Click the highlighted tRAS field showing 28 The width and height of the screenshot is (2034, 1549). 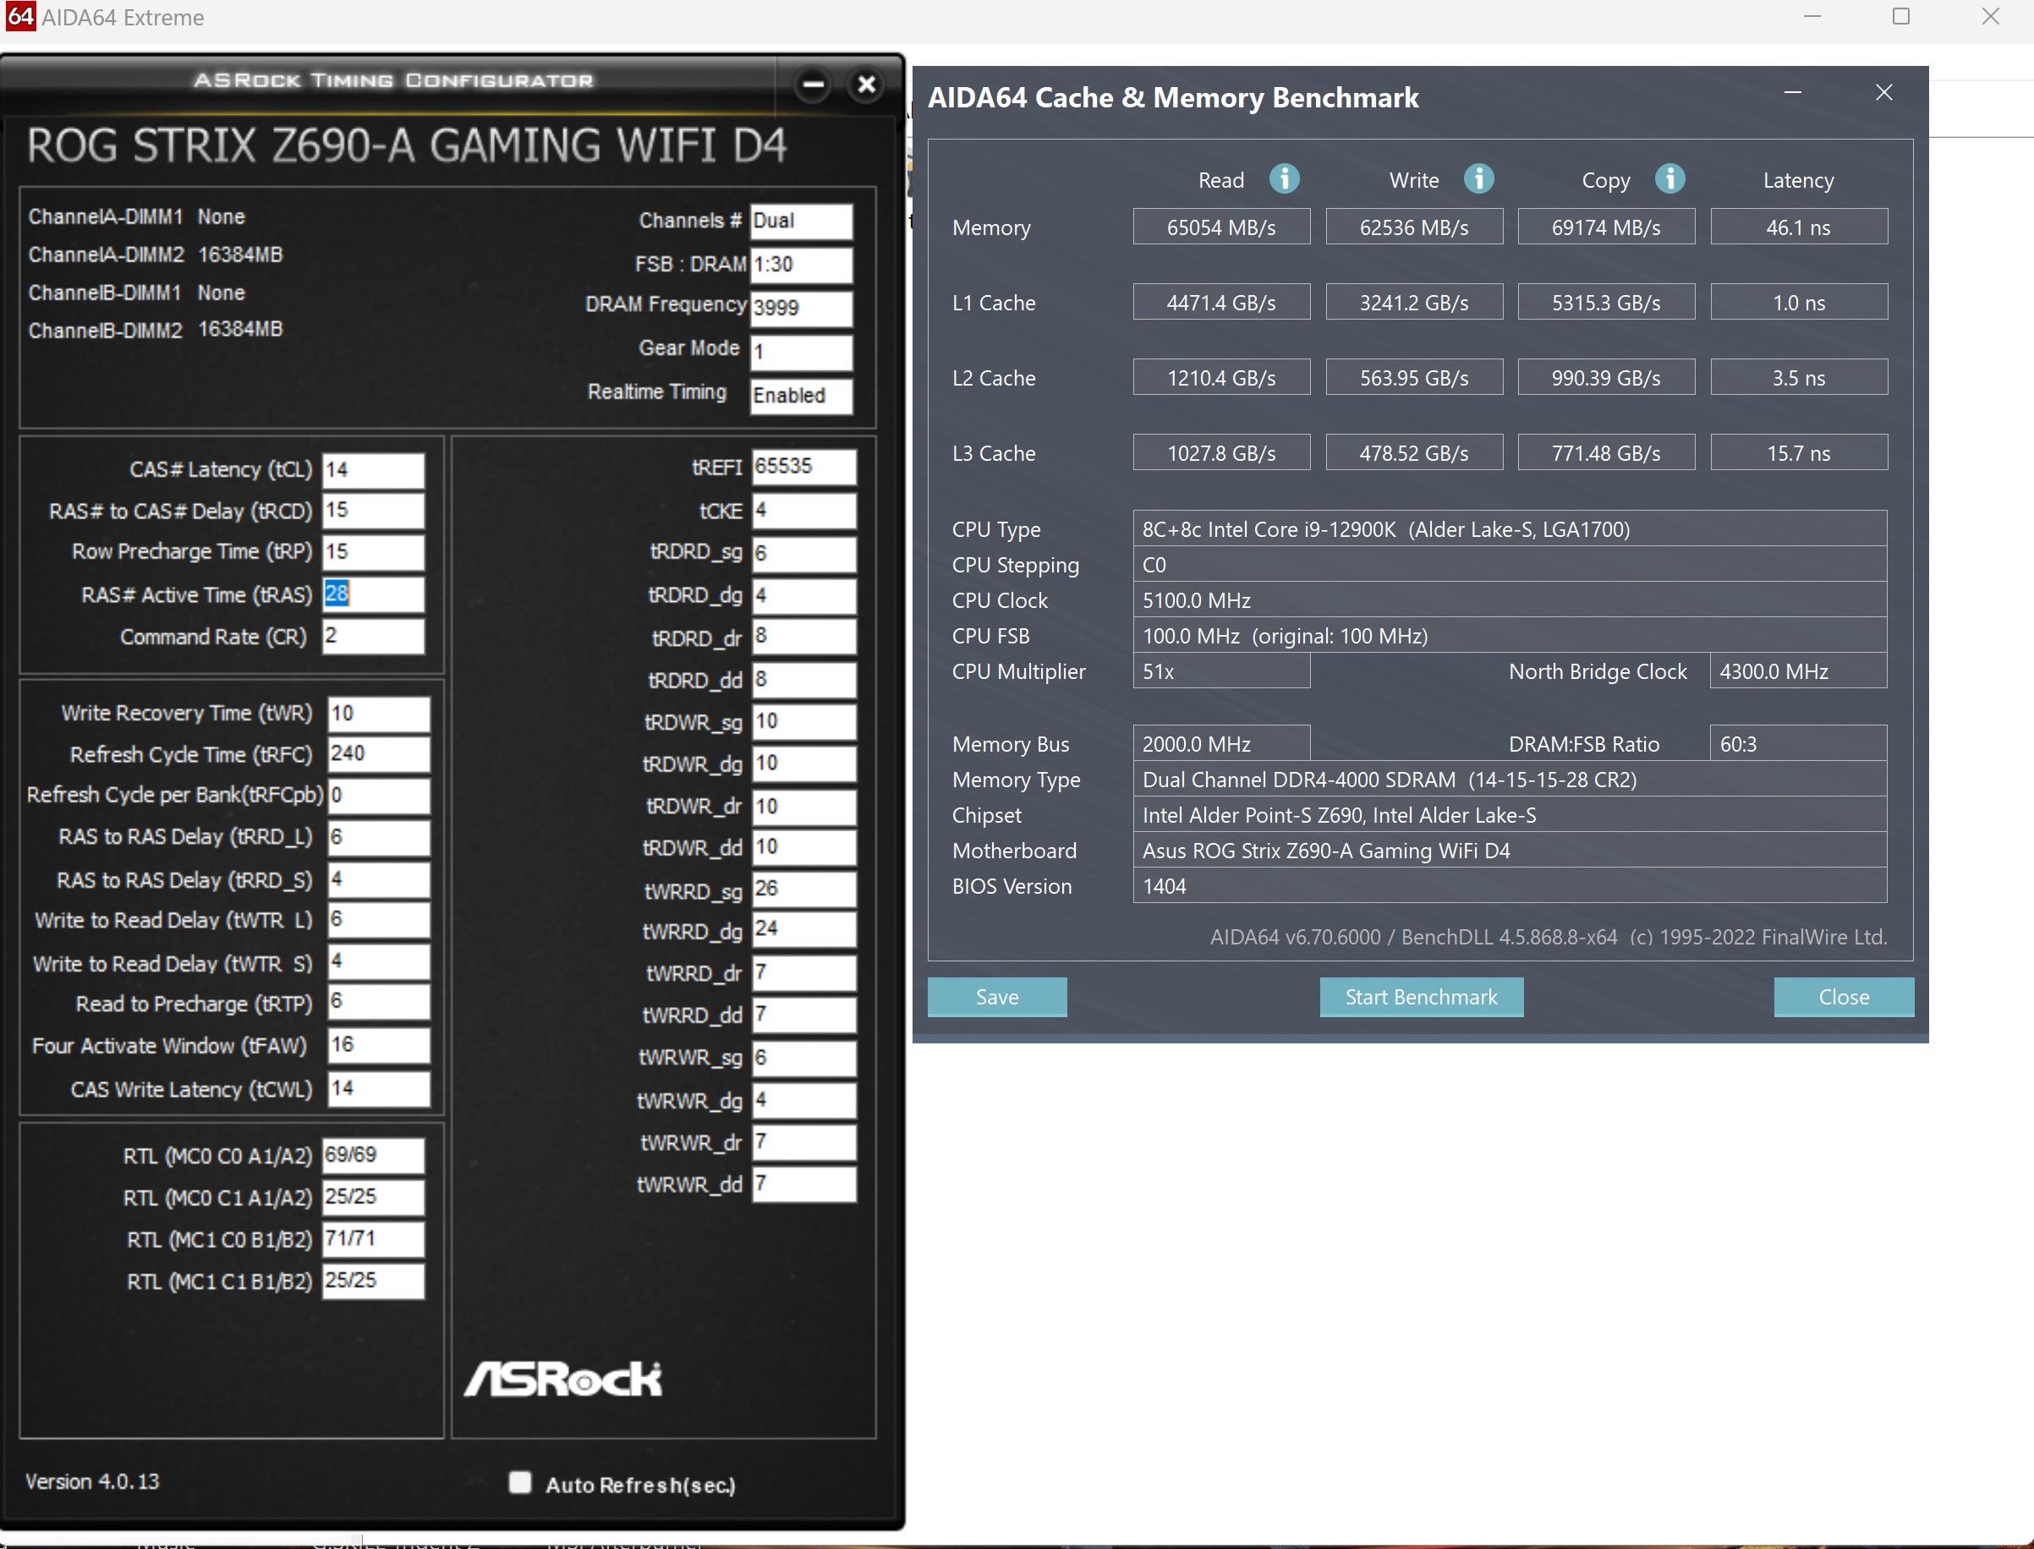click(x=372, y=594)
